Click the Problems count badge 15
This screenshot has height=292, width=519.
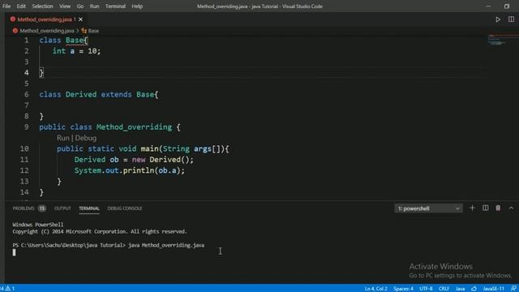pos(41,208)
